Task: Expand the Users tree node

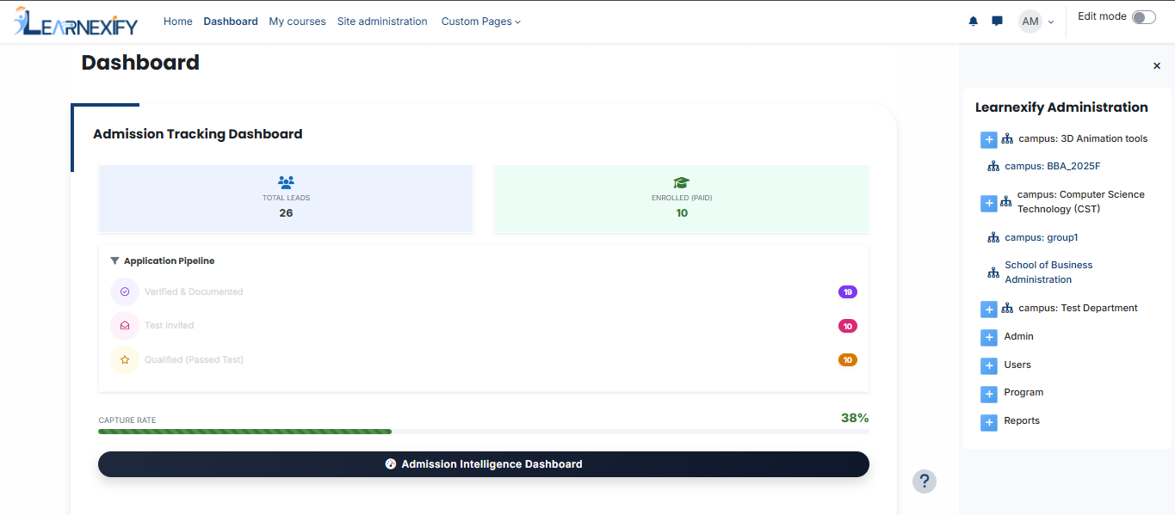Action: 989,365
